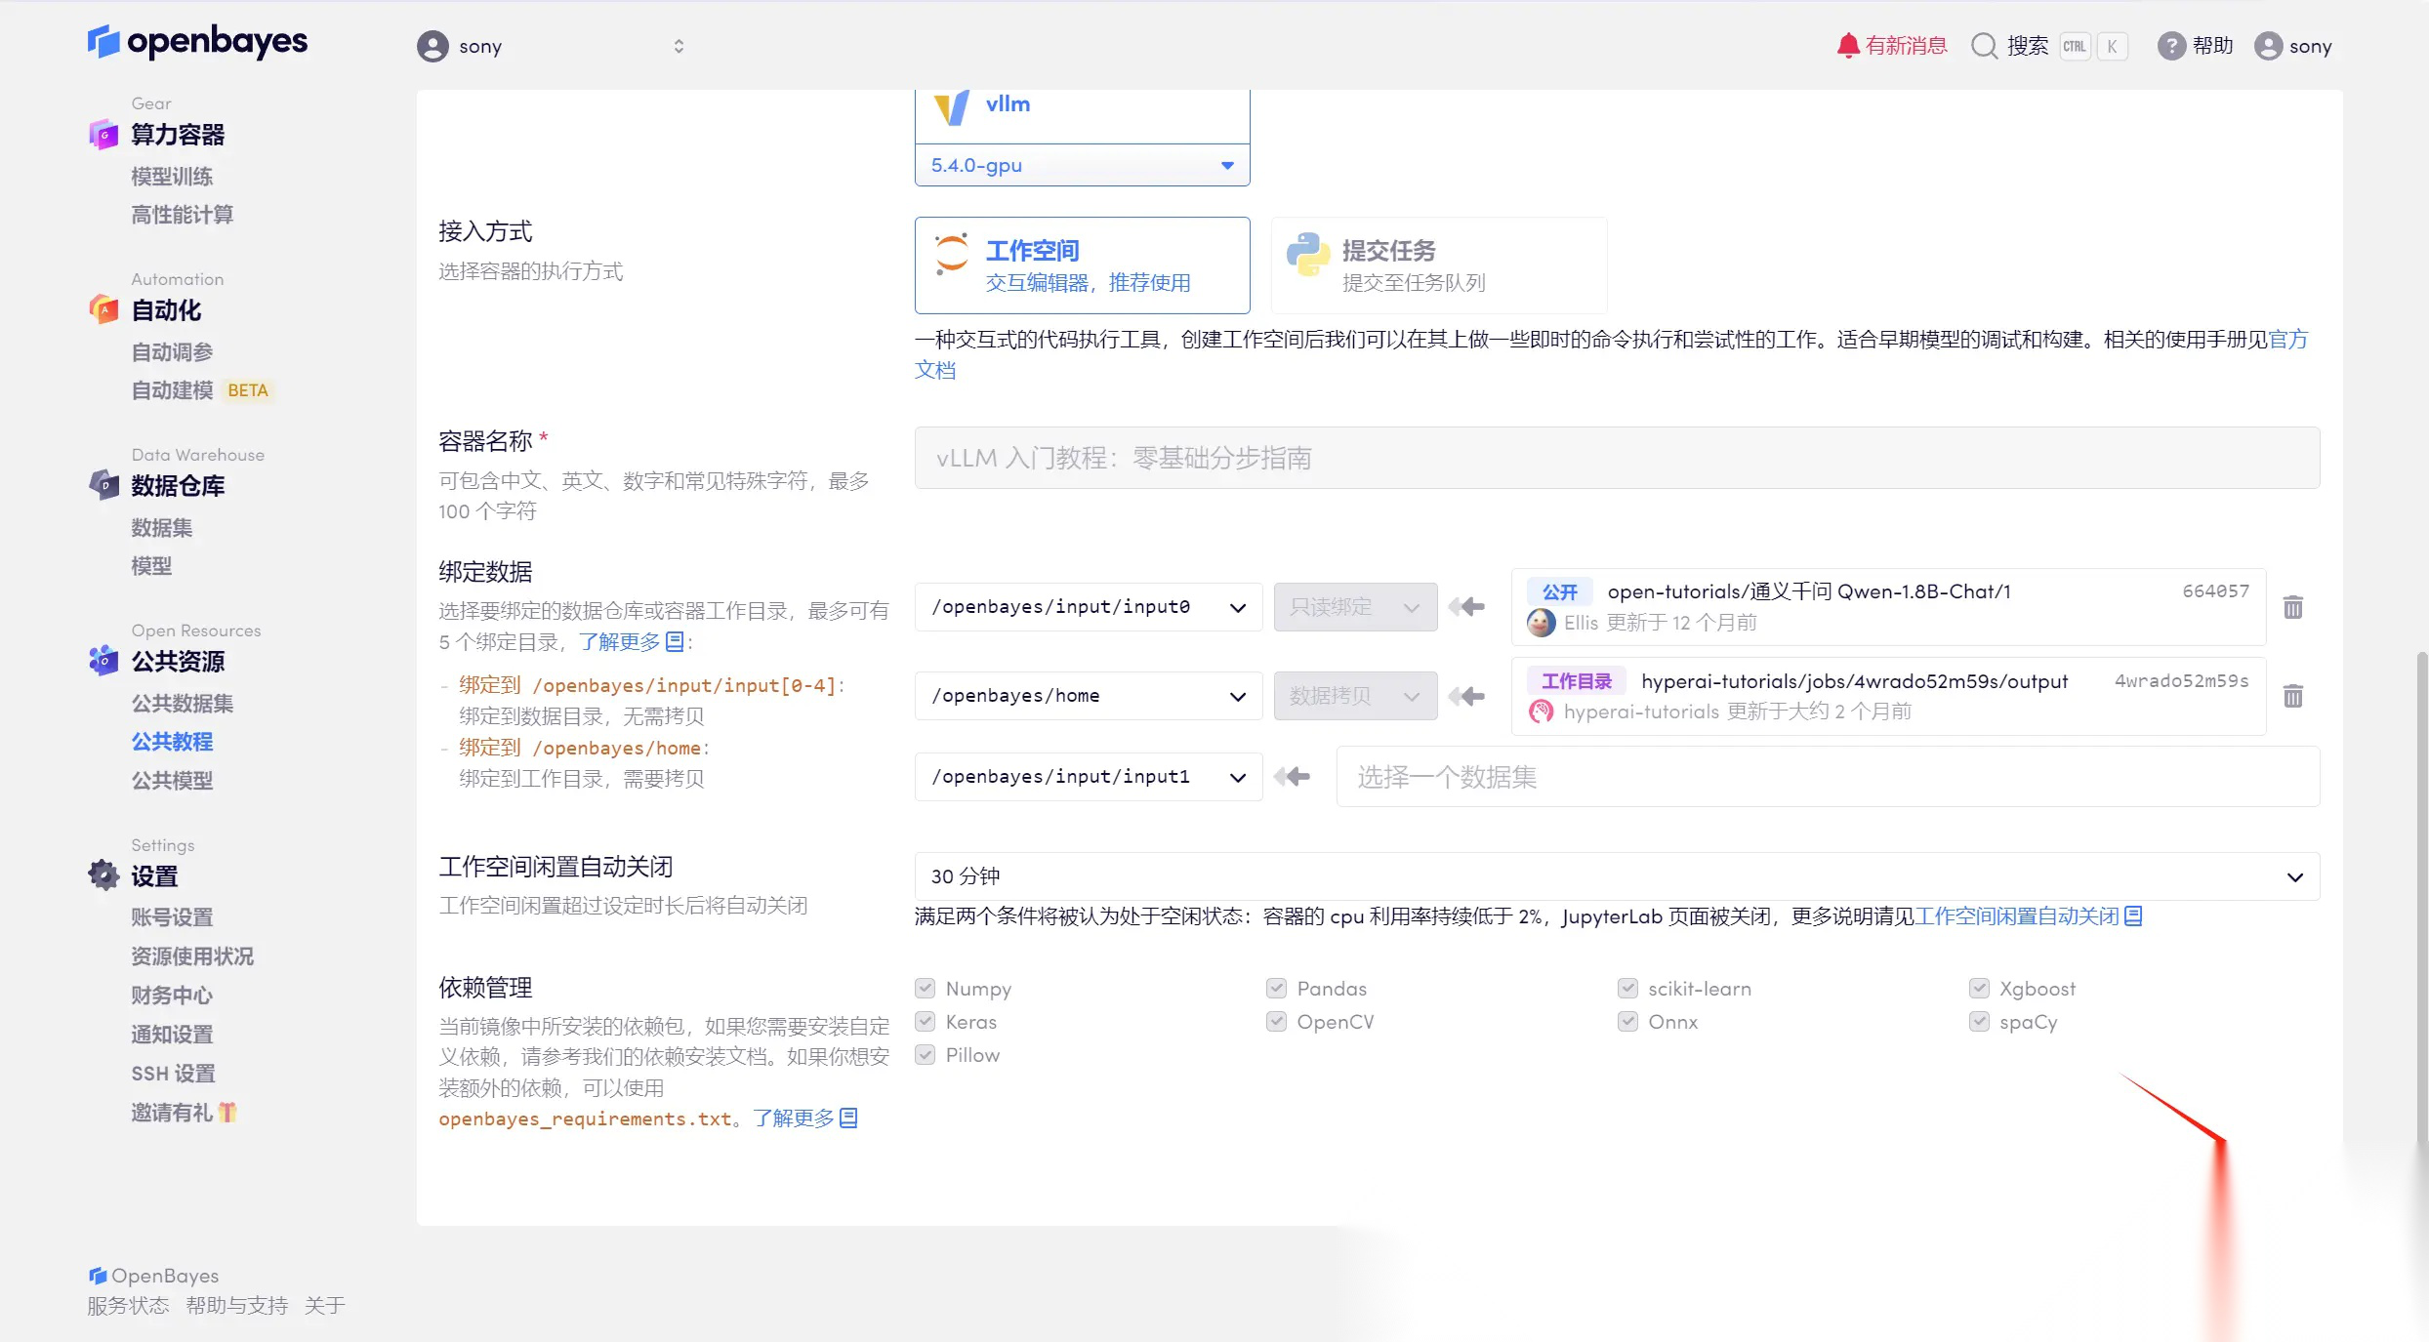
Task: Delete the Qwen-1.8B-Chat dataset binding
Action: 2293,607
